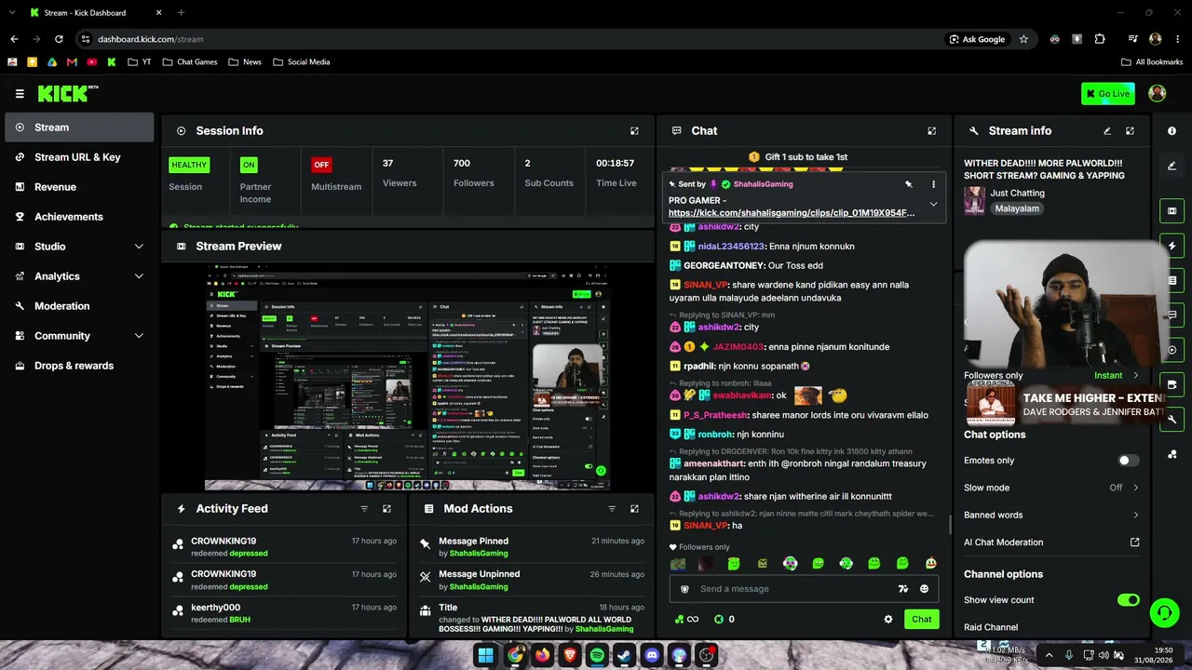This screenshot has width=1192, height=670.
Task: Click the HEALTHY session status badge
Action: pyautogui.click(x=189, y=165)
